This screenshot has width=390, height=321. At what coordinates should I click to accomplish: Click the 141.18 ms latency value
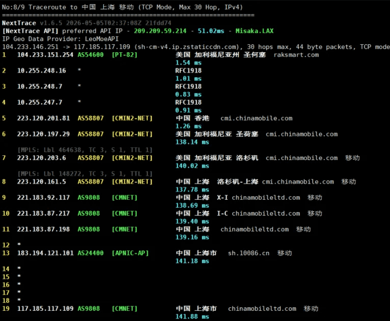(x=192, y=261)
